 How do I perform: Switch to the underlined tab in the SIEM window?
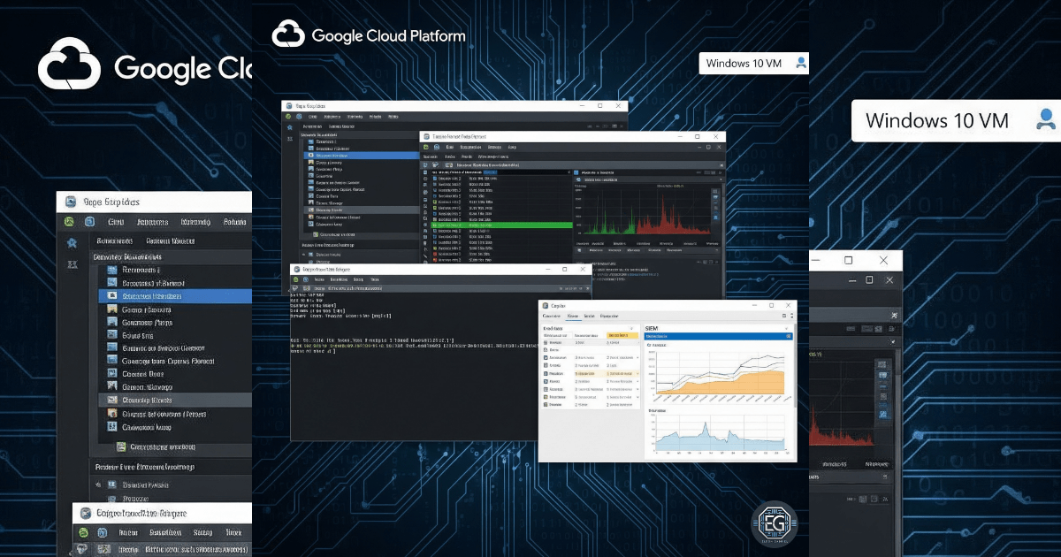(572, 316)
